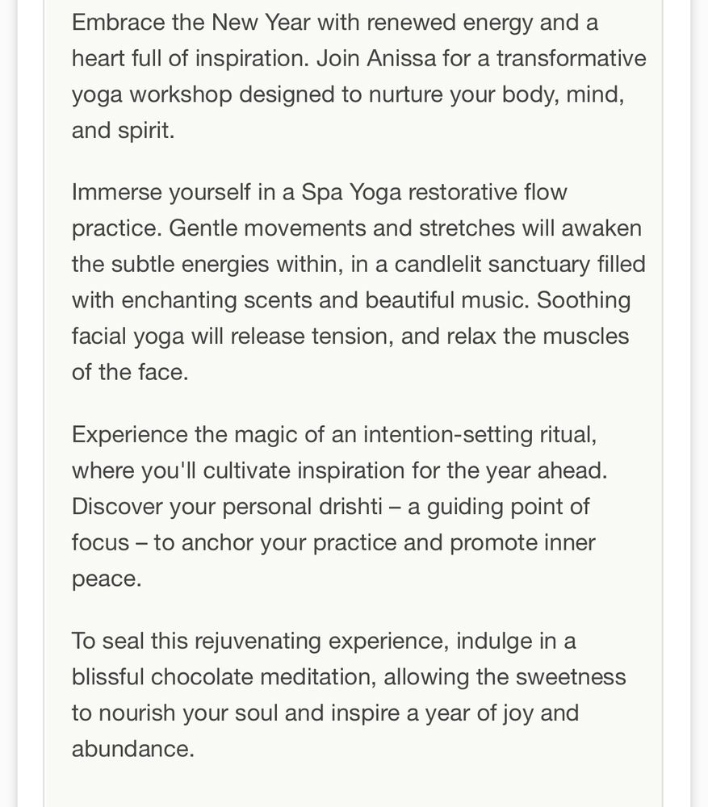
Task: Click "and spirit." ending the first paragraph
Action: [x=123, y=132]
